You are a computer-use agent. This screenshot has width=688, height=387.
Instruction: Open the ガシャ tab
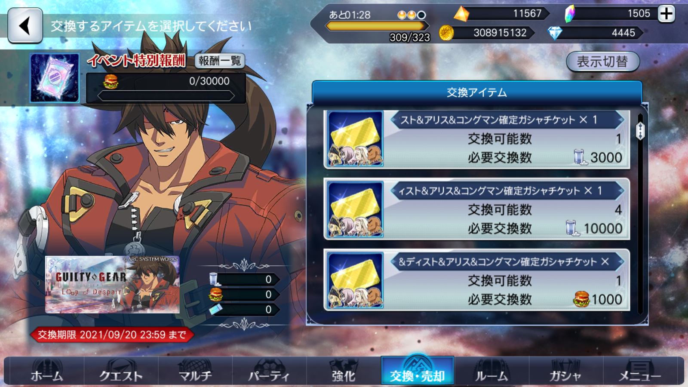pos(565,371)
